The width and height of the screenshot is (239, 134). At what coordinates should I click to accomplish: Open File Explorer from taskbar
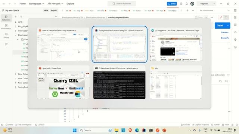[x=117, y=130]
